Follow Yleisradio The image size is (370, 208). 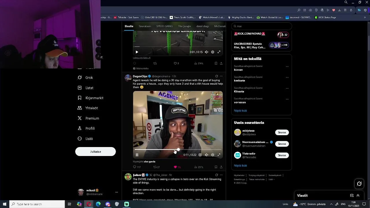coord(282,155)
